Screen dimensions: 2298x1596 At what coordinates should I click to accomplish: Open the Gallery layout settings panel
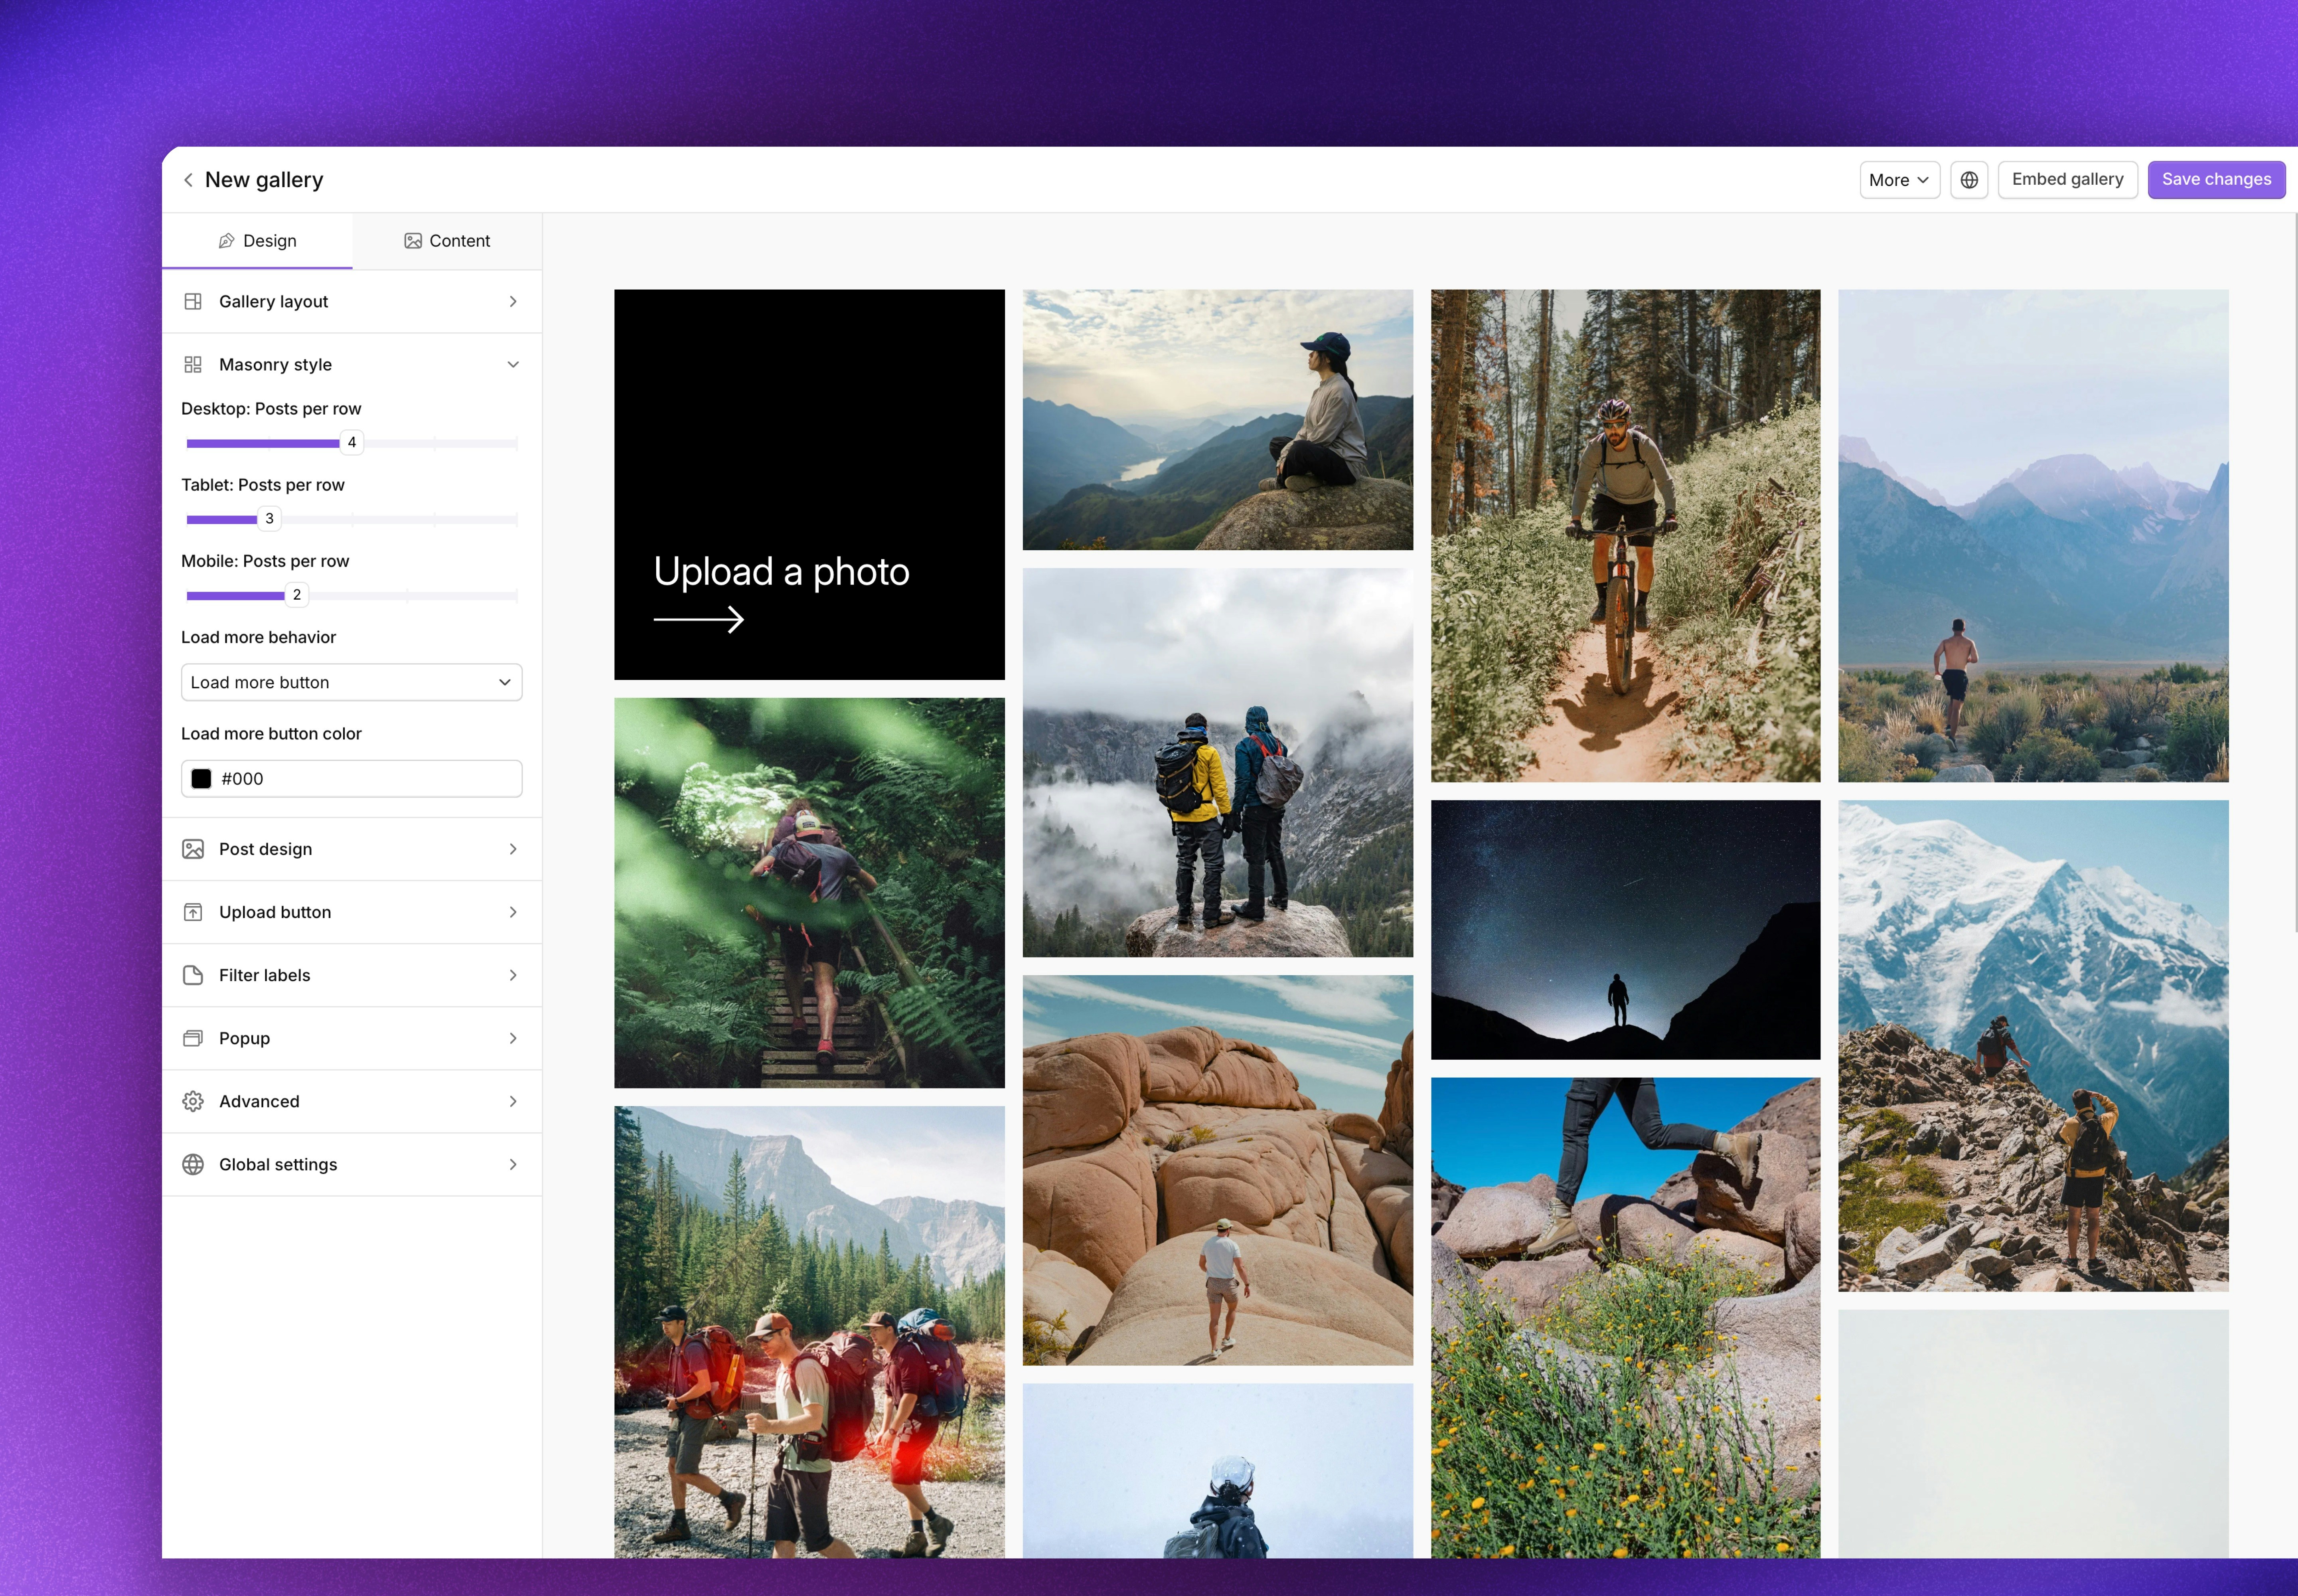pos(351,301)
